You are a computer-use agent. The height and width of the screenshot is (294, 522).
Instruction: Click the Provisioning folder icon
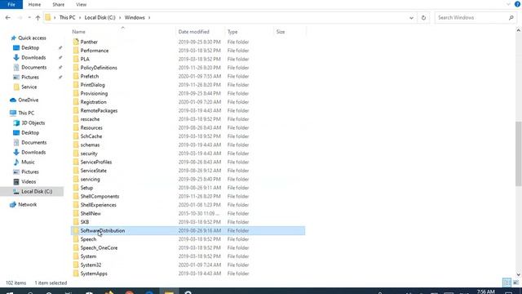(x=76, y=93)
